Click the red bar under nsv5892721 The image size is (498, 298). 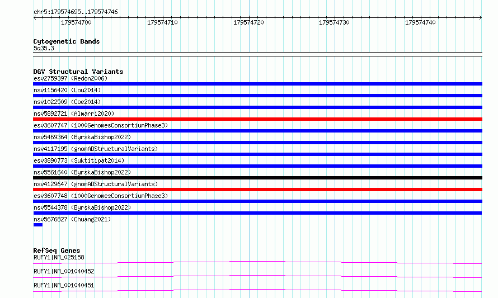[x=257, y=119]
